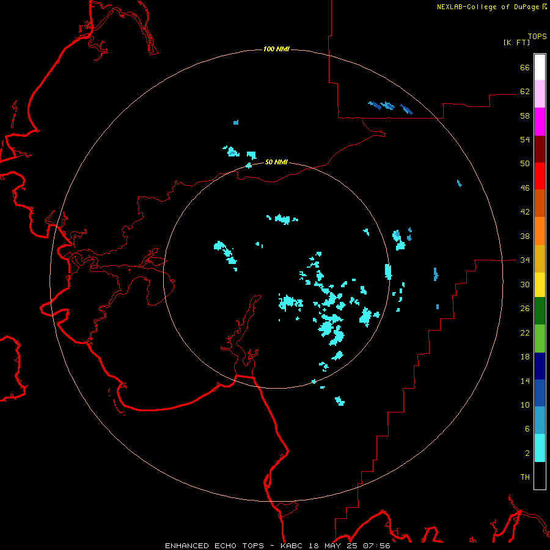Select the light blue swatch near the 6 label

(540, 420)
